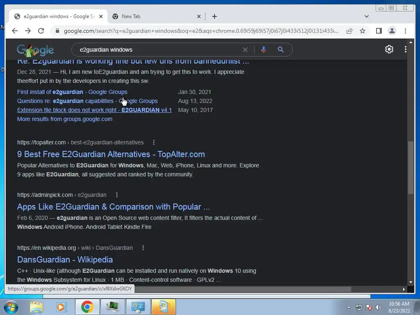Open Windows Explorer from taskbar
The width and height of the screenshot is (420, 315).
tap(37, 307)
